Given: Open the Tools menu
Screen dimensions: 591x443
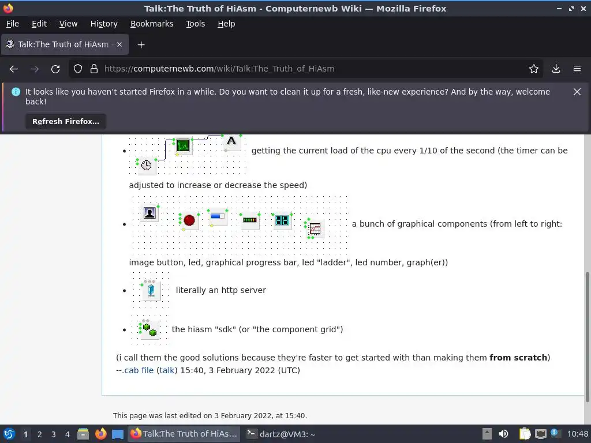Looking at the screenshot, I should click(195, 24).
